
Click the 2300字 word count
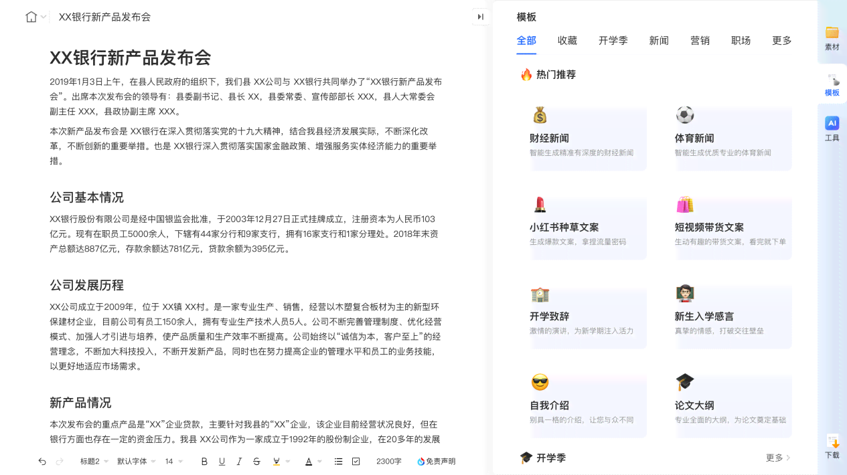[x=389, y=461]
